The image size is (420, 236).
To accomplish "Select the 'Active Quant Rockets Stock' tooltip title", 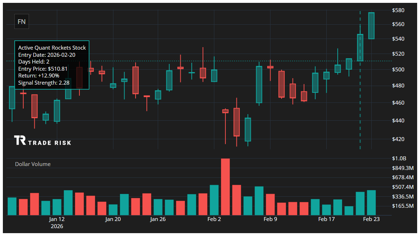I will point(52,48).
